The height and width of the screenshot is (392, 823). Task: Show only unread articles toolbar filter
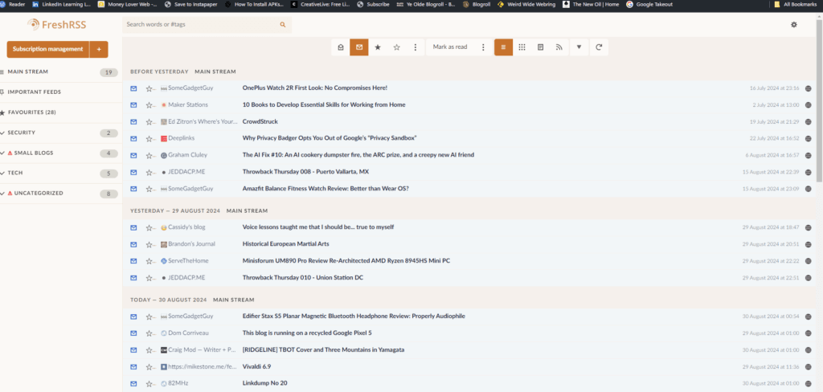(x=358, y=47)
